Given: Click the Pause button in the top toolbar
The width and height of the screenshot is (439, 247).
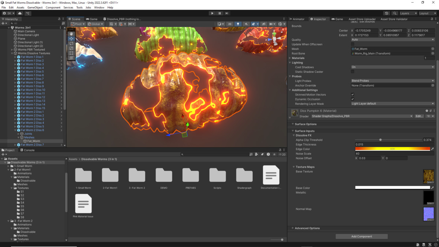Looking at the screenshot, I should click(219, 13).
